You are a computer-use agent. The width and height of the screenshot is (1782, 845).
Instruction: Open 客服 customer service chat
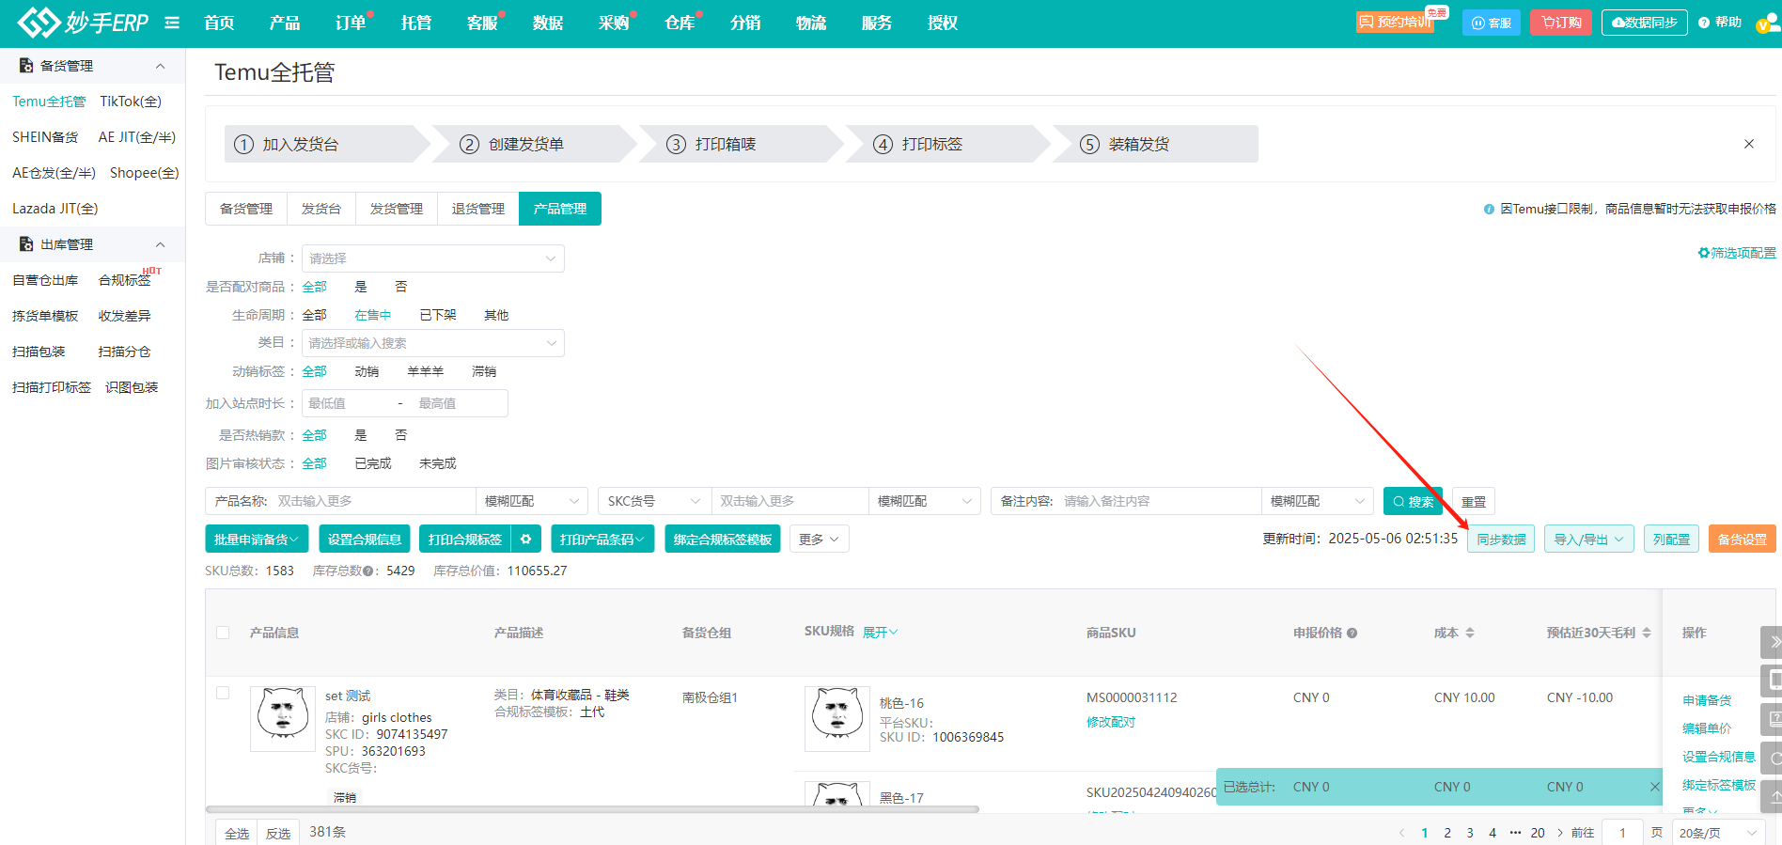(1492, 23)
